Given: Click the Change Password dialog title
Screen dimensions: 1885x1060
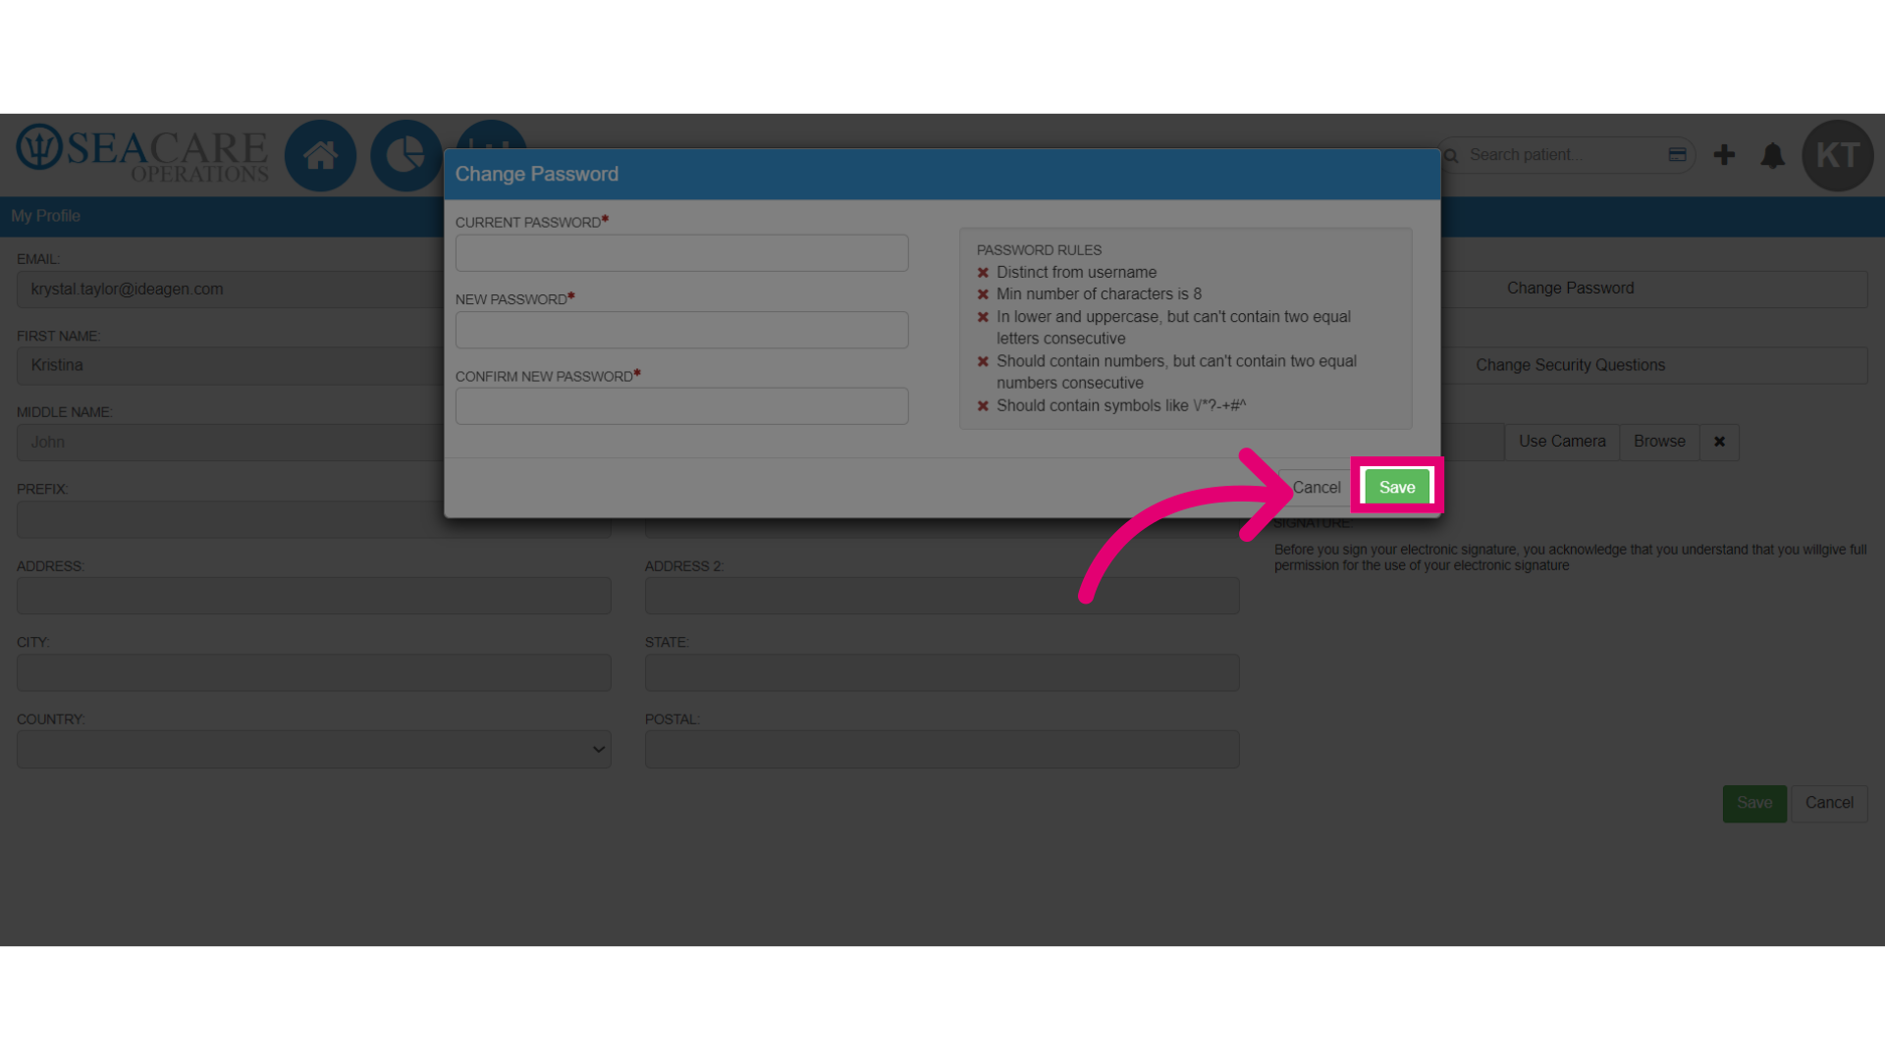Looking at the screenshot, I should click(537, 174).
